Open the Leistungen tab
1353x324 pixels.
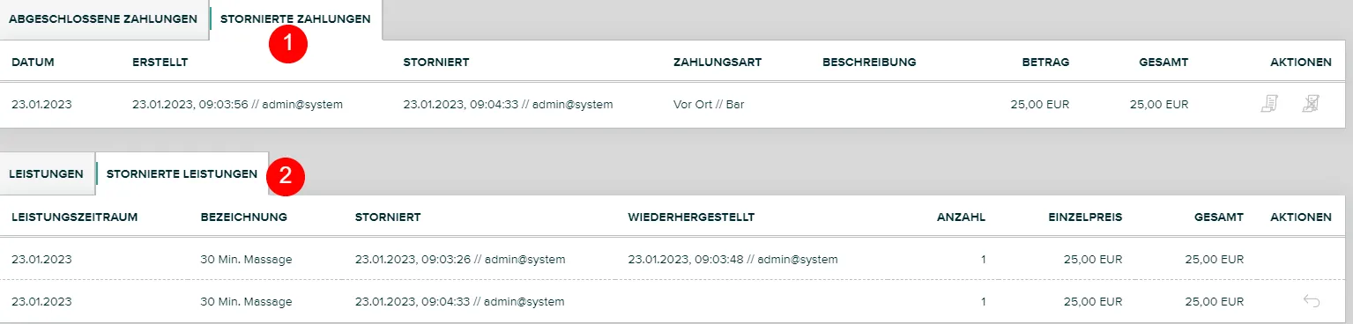(x=46, y=173)
